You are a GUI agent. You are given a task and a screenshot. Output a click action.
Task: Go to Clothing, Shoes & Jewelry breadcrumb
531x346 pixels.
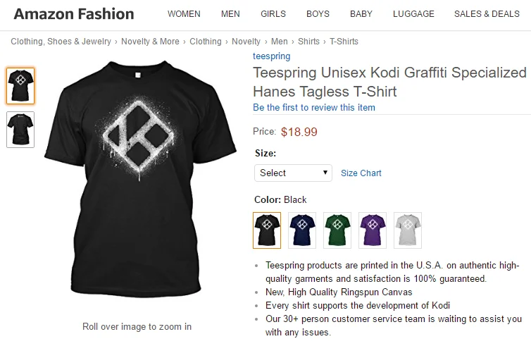point(61,42)
